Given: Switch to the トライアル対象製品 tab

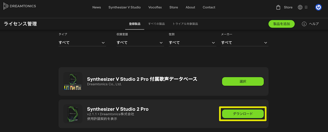Looking at the screenshot, I should pos(185,24).
